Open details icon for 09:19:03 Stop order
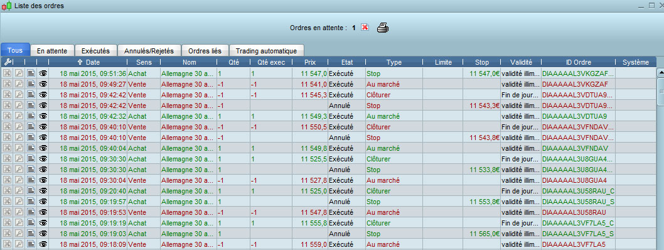 (31, 234)
